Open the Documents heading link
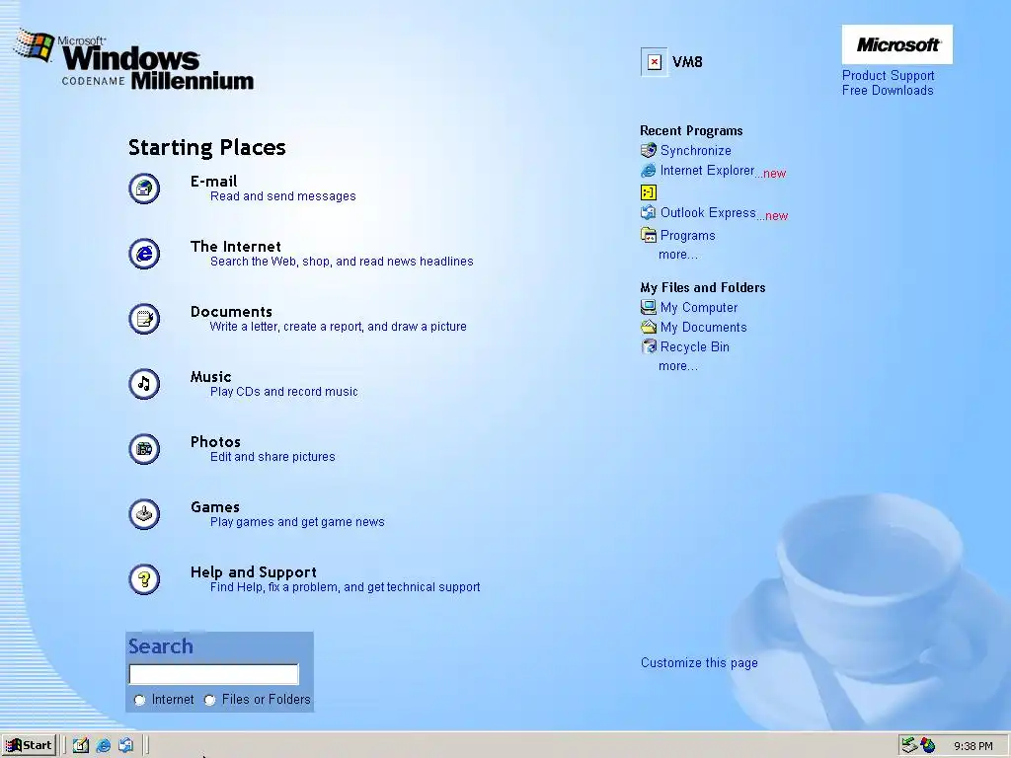The height and width of the screenshot is (758, 1011). point(231,311)
